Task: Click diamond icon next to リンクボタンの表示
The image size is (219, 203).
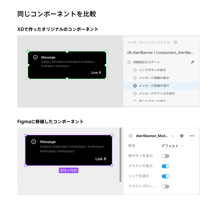Action: pyautogui.click(x=135, y=70)
